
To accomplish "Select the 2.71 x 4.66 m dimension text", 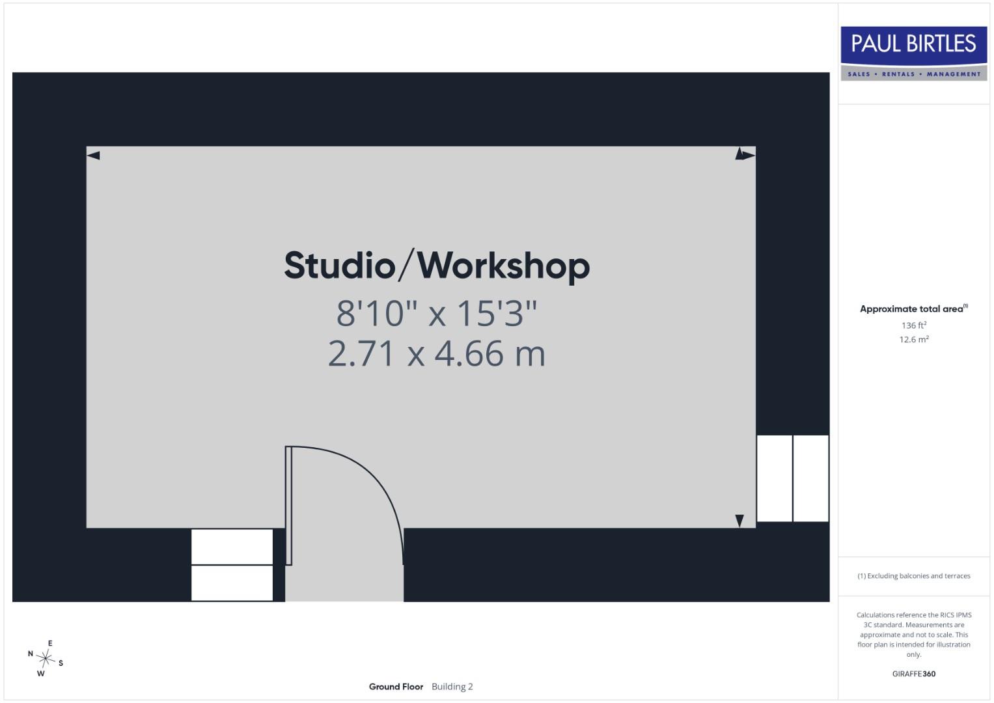I will 437,354.
